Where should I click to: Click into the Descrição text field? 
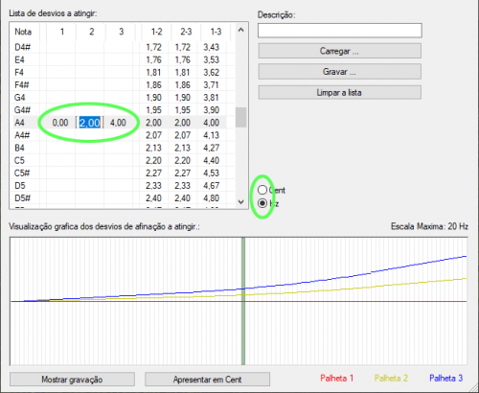click(340, 31)
